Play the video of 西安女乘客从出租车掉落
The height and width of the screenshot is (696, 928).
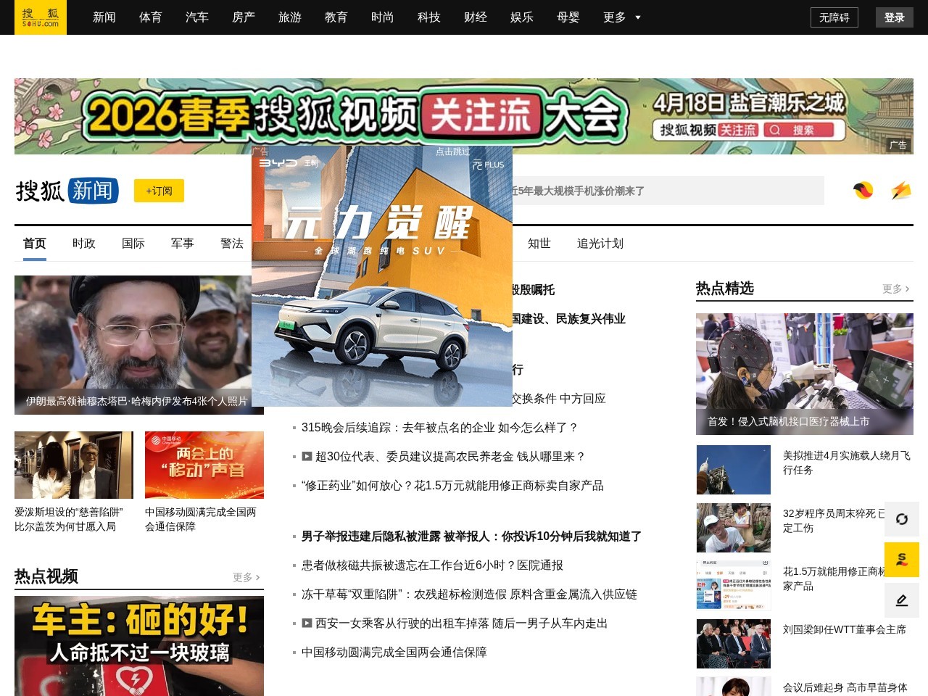pyautogui.click(x=307, y=623)
